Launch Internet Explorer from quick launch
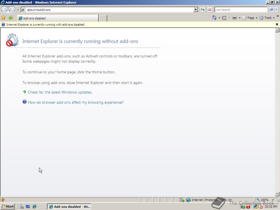Image resolution: width=280 pixels, height=210 pixels. point(34,207)
